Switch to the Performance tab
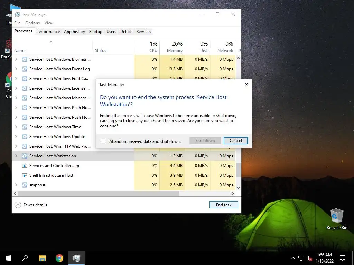This screenshot has height=265, width=354. coord(48,32)
